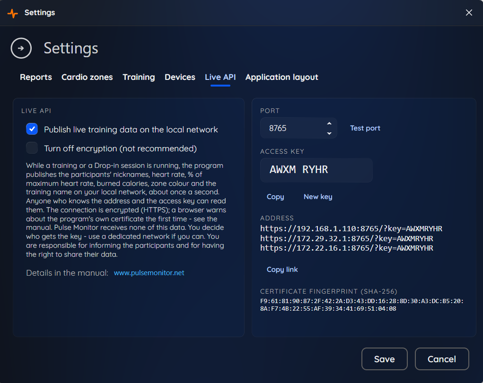Click 'Publish live training data' label text
Screen dimensions: 483x383
[x=131, y=130]
